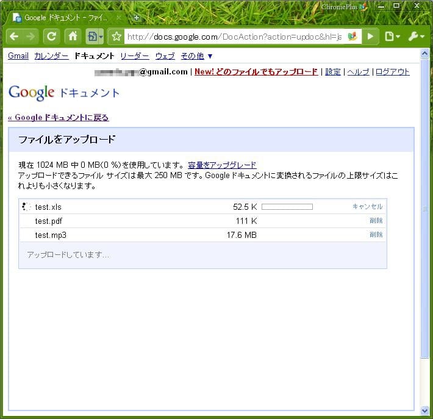The height and width of the screenshot is (419, 433).
Task: Click 容量をアップグレード link
Action: click(x=222, y=165)
